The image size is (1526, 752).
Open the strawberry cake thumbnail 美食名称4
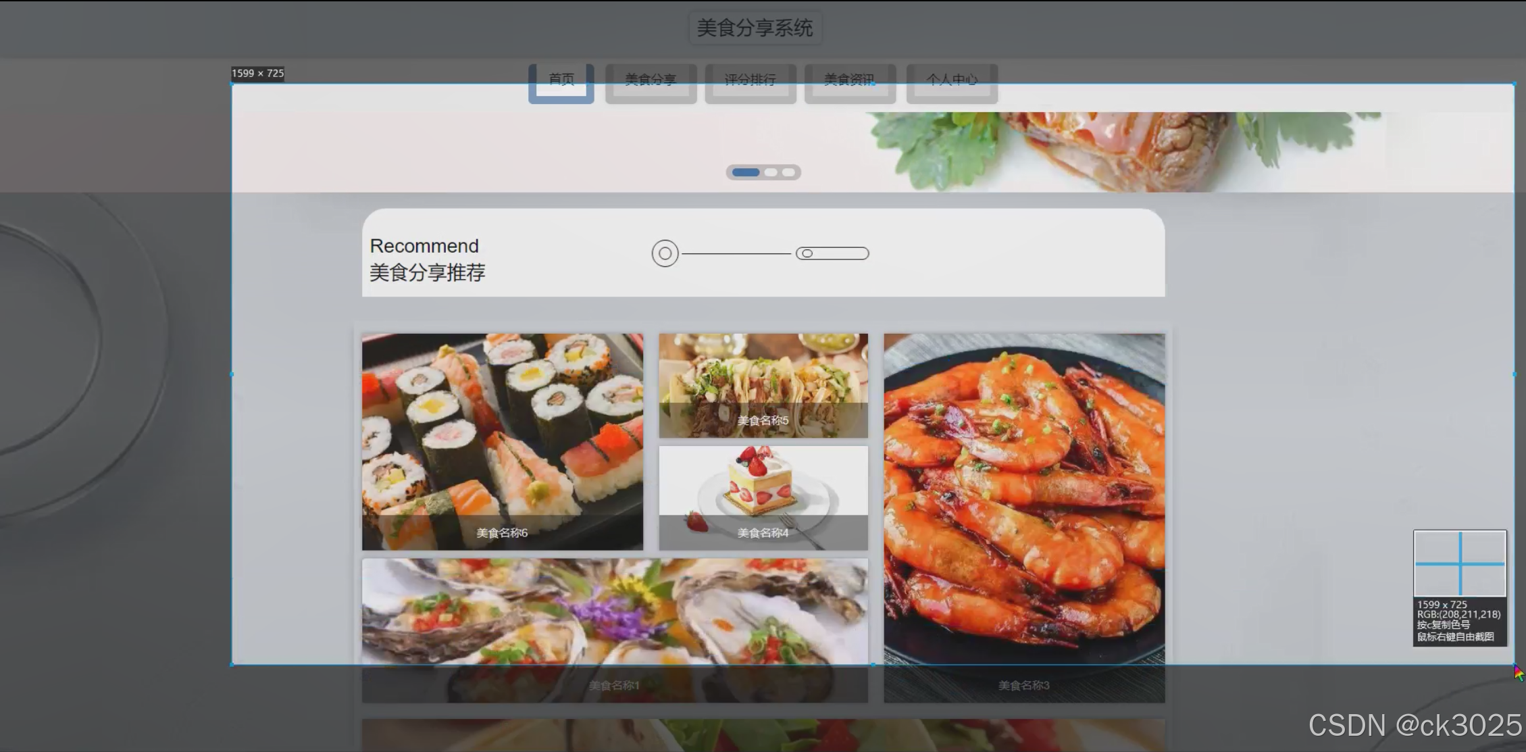click(x=763, y=497)
